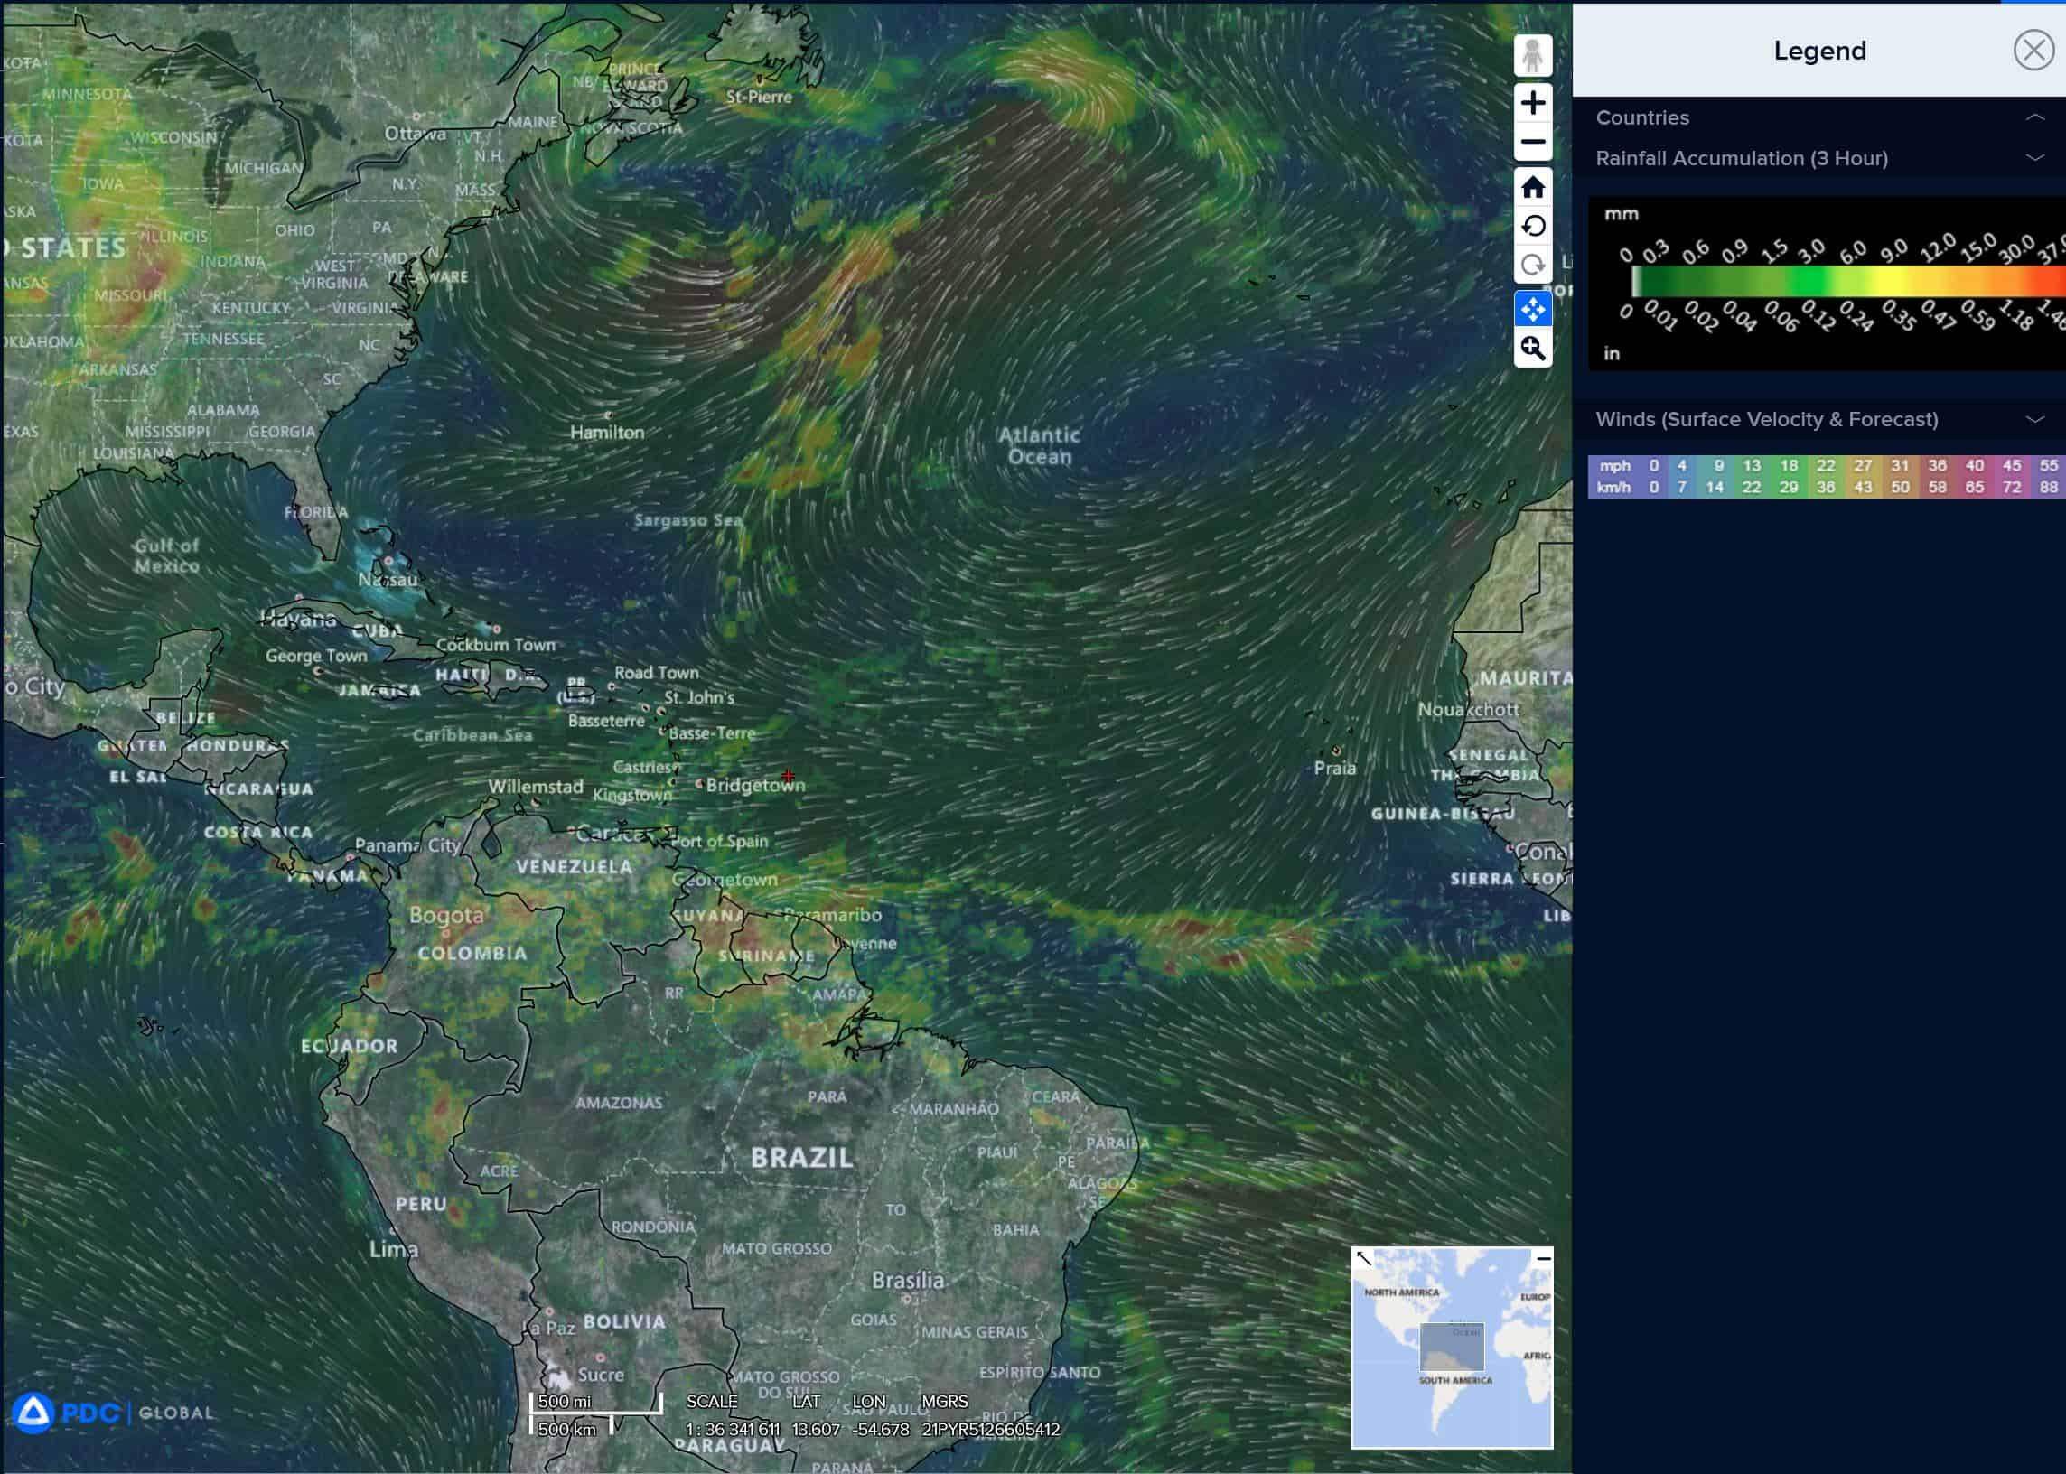
Task: Click the latitude readout 13.607
Action: pos(816,1429)
